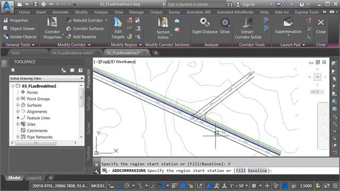The image size is (340, 191).
Task: Open the Home ribbon tab
Action: (x=24, y=12)
